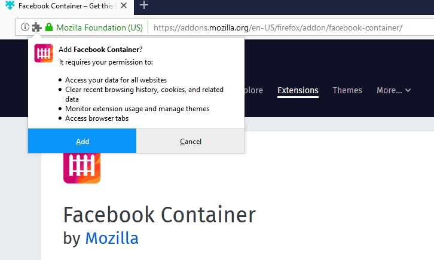Click the extension puzzle piece icon
This screenshot has width=434, height=260.
coord(37,27)
